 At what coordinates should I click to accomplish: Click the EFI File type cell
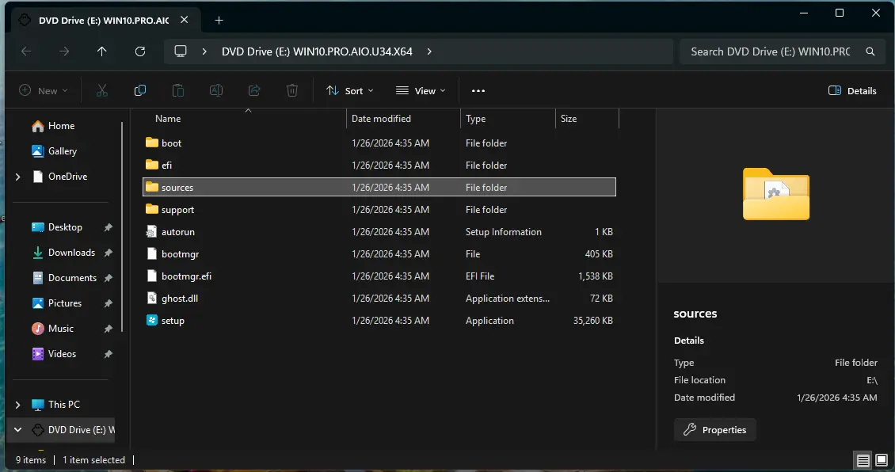coord(480,276)
